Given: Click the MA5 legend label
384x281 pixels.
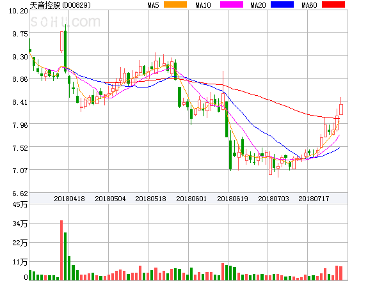Looking at the screenshot, I should (x=154, y=5).
